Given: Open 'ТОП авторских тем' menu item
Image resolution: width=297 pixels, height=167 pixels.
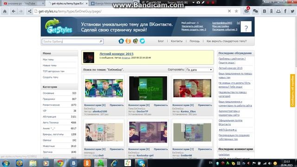Looking at the screenshot, I should [54, 71].
